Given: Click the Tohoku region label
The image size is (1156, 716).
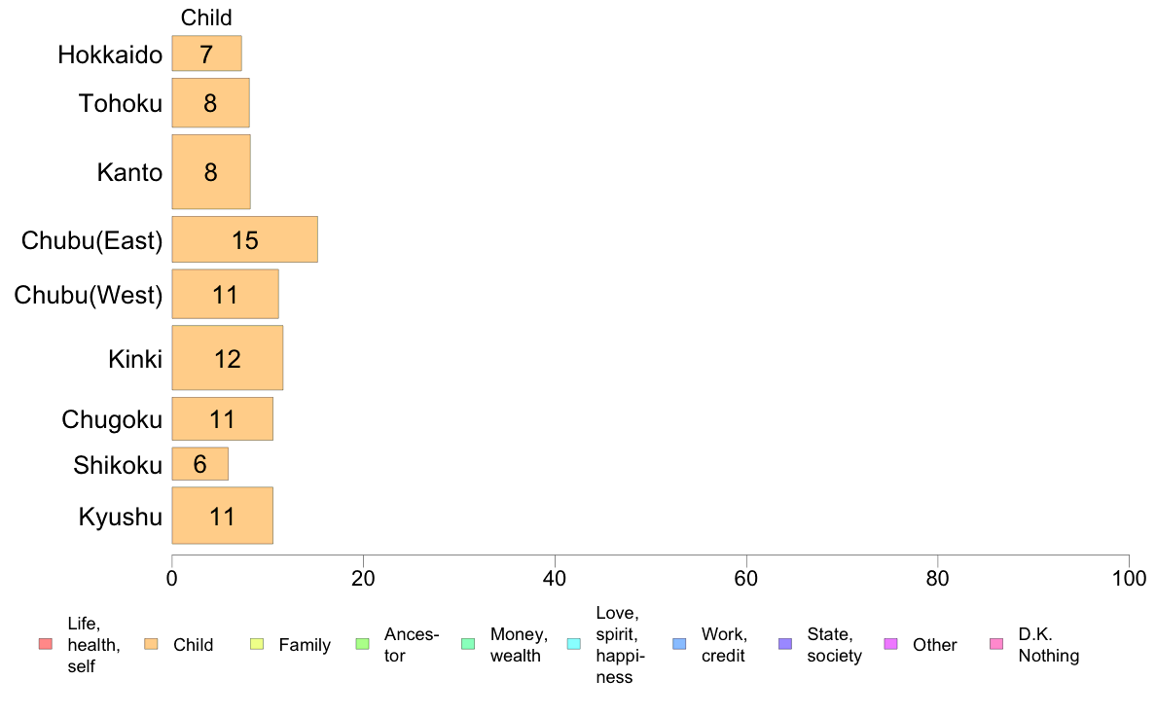Looking at the screenshot, I should click(x=120, y=103).
